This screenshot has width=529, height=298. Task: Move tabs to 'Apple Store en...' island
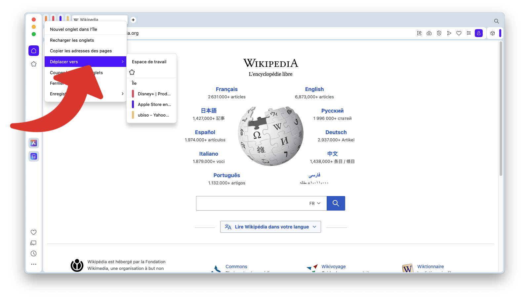[152, 104]
